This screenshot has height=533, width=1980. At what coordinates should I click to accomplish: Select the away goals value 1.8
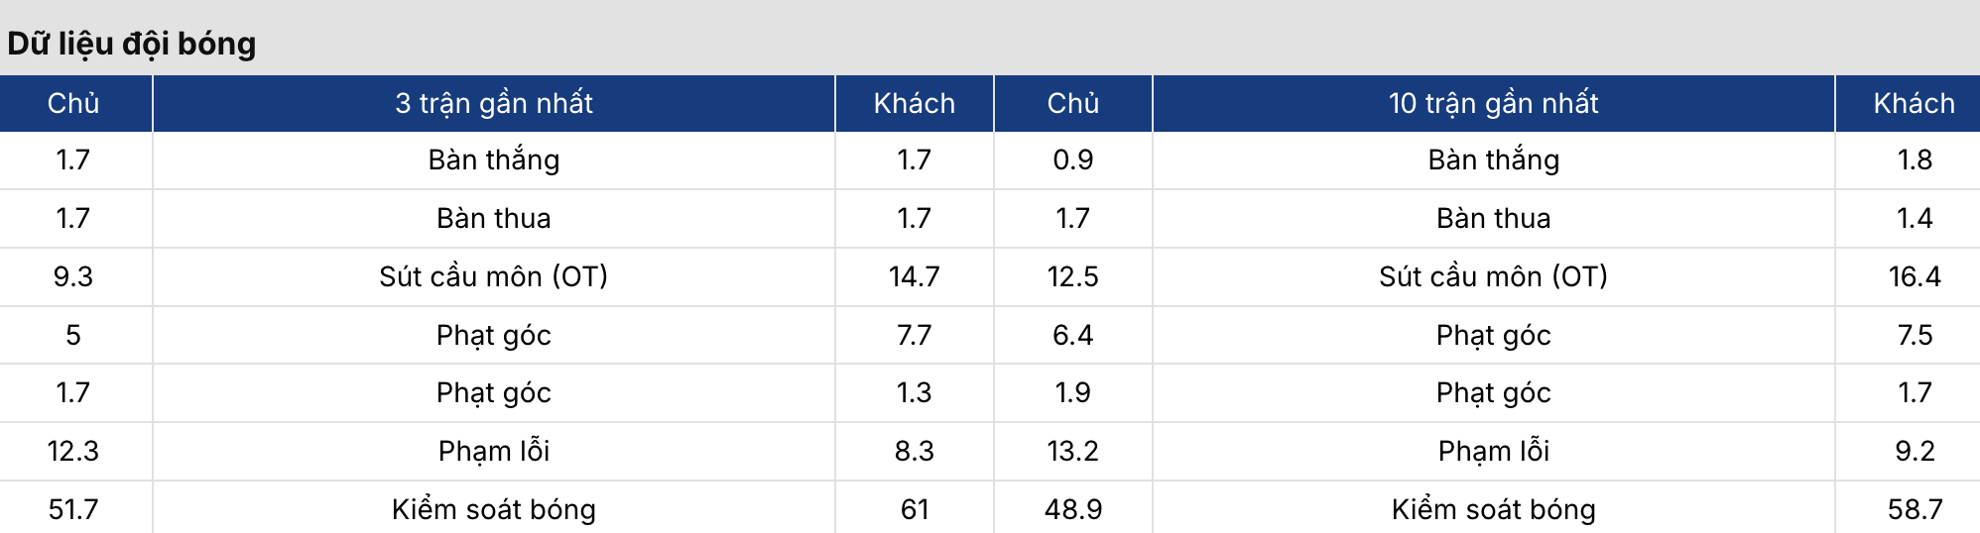click(x=1914, y=160)
